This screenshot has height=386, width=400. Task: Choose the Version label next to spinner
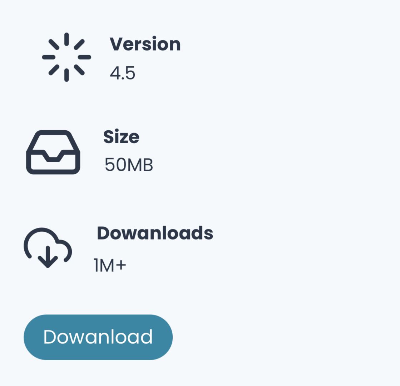[145, 44]
